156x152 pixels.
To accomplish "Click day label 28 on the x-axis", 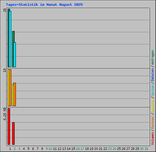I will click(133, 149).
